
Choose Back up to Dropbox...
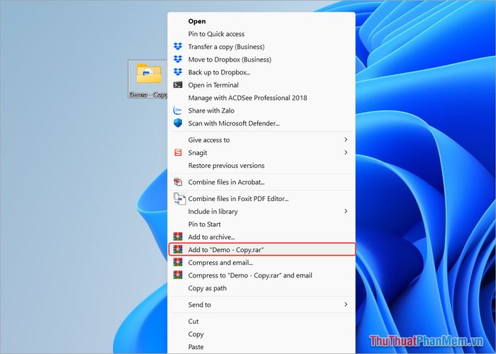[261, 72]
